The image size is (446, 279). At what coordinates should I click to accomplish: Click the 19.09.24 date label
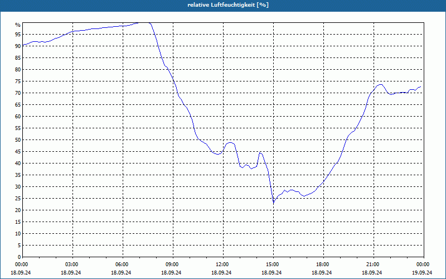(x=422, y=272)
